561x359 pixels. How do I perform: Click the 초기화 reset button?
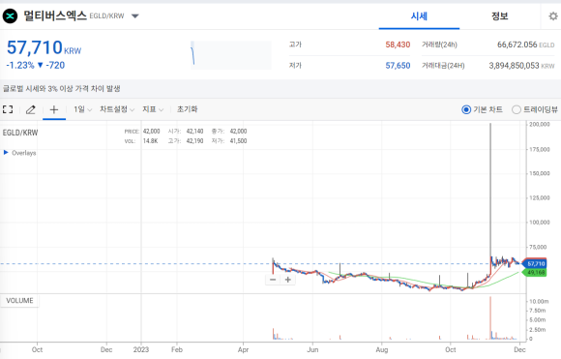[x=187, y=109]
